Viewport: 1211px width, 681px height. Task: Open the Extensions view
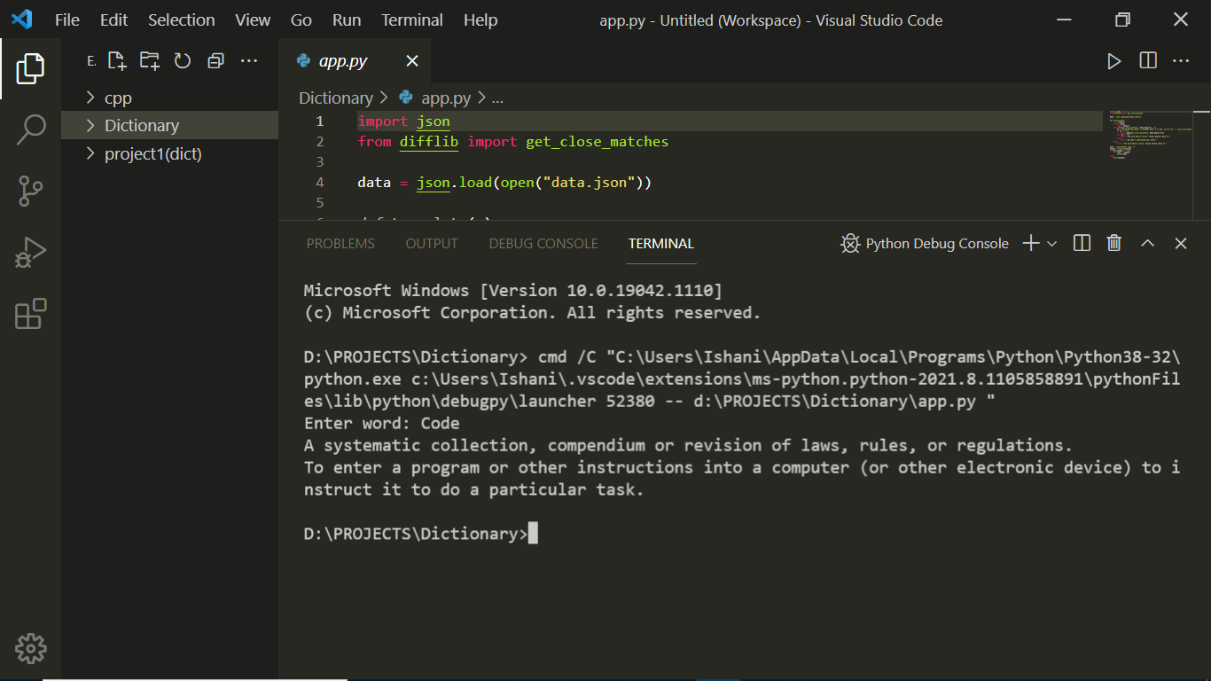[31, 314]
